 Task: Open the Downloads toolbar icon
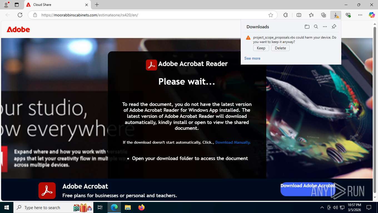pos(336,15)
